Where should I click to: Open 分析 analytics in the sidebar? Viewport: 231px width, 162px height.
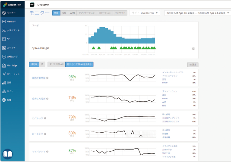click(13, 83)
